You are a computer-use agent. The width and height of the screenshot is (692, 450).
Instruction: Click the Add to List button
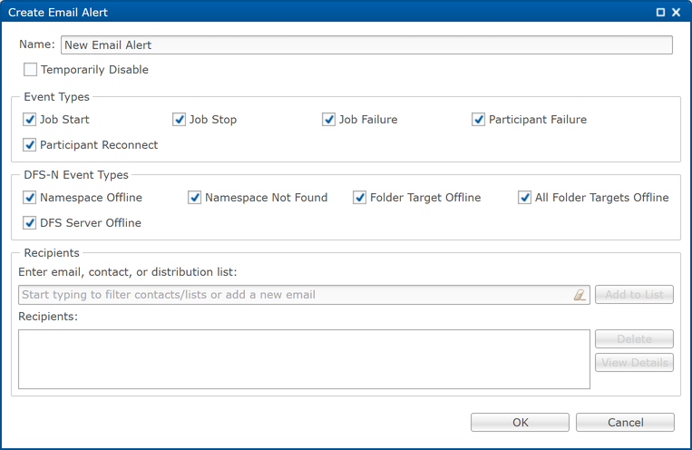[634, 295]
